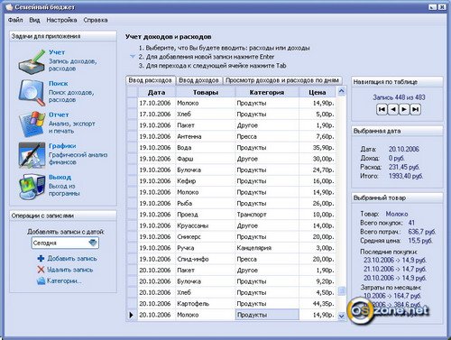Switch to the Ввод расходов tab
The width and height of the screenshot is (451, 340).
[x=151, y=80]
